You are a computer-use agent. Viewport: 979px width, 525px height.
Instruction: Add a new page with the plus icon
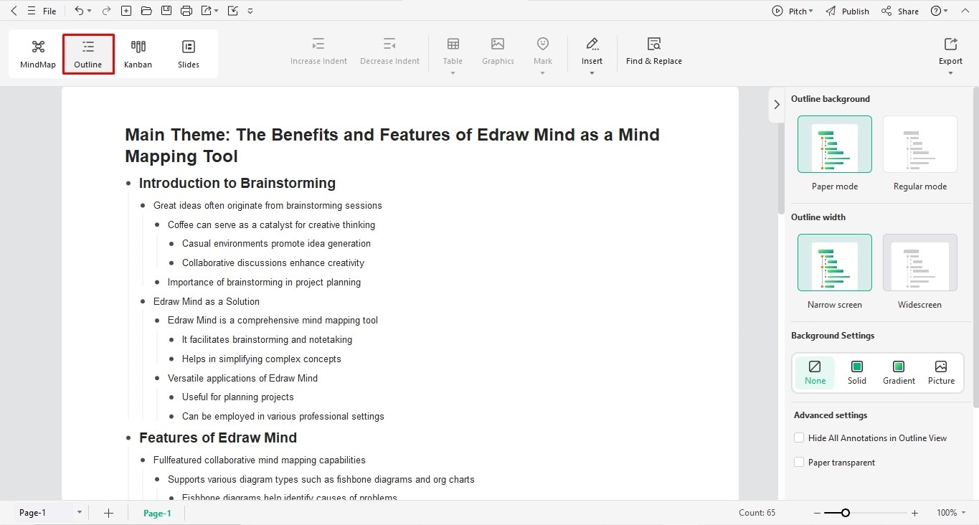tap(108, 513)
